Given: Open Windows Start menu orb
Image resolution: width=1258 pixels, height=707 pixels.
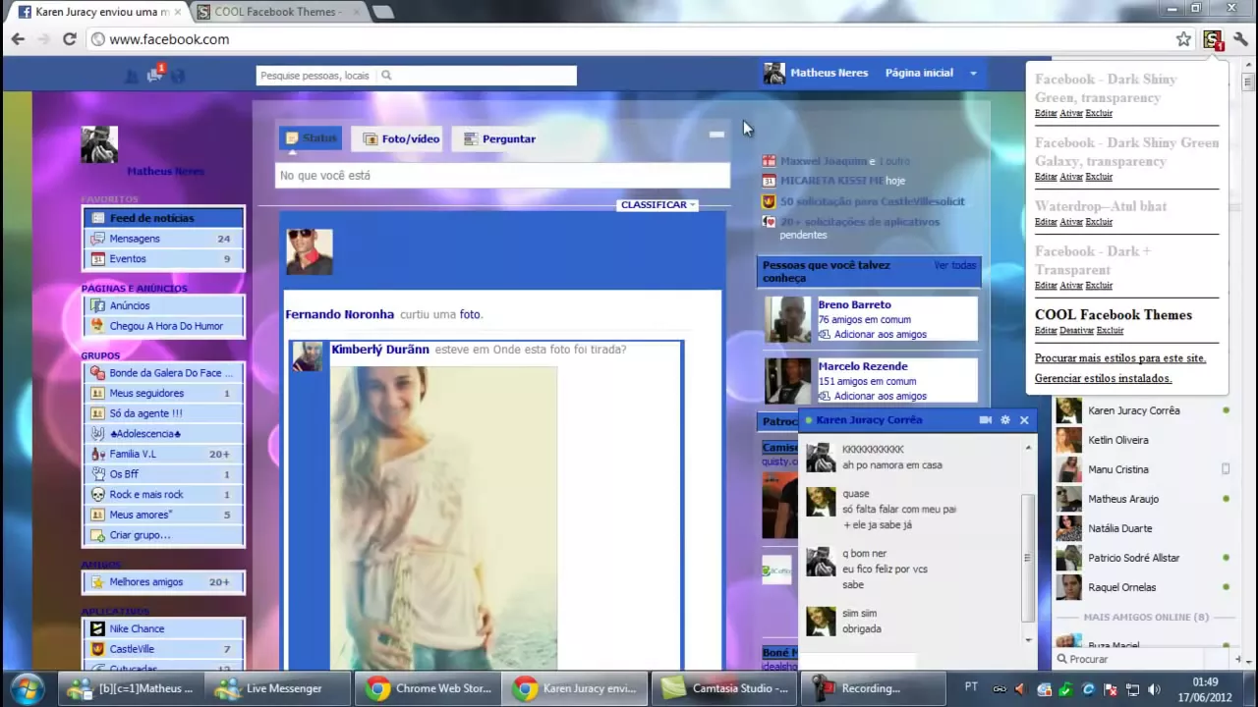Looking at the screenshot, I should [27, 688].
